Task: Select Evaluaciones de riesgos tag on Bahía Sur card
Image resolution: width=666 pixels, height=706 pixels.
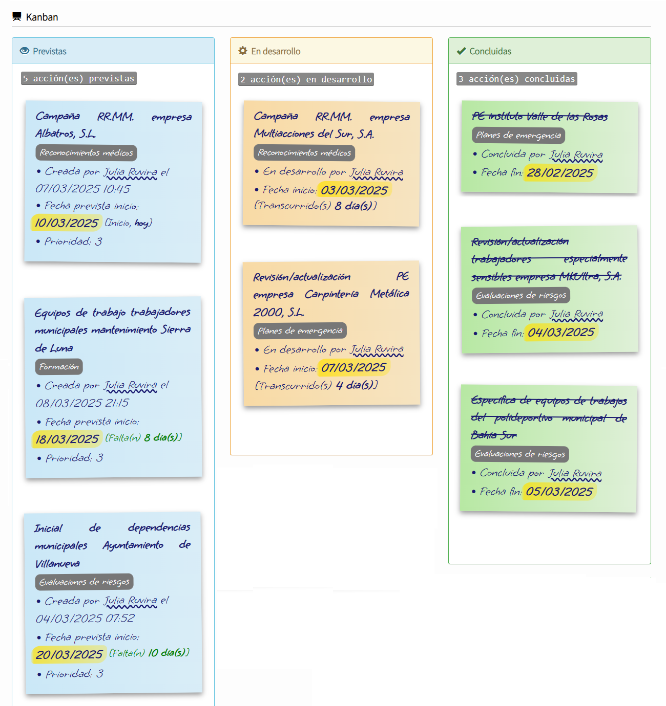Action: point(519,454)
